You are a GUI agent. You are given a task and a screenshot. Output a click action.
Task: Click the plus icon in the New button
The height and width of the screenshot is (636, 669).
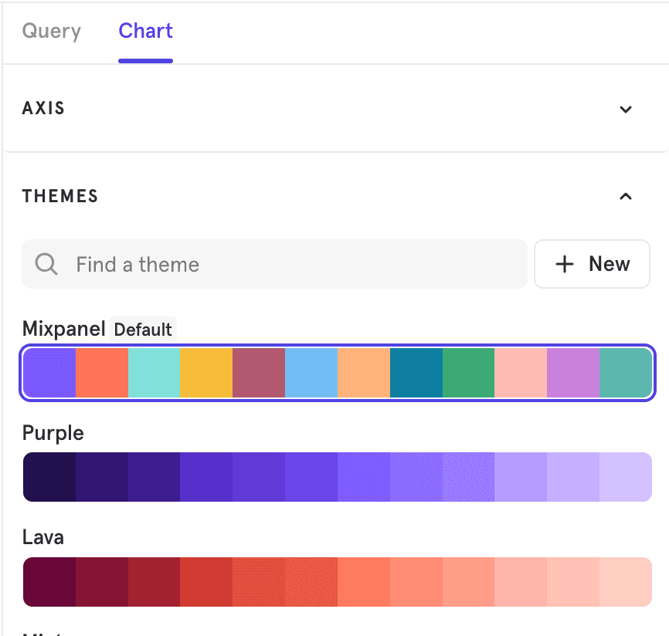(x=565, y=264)
